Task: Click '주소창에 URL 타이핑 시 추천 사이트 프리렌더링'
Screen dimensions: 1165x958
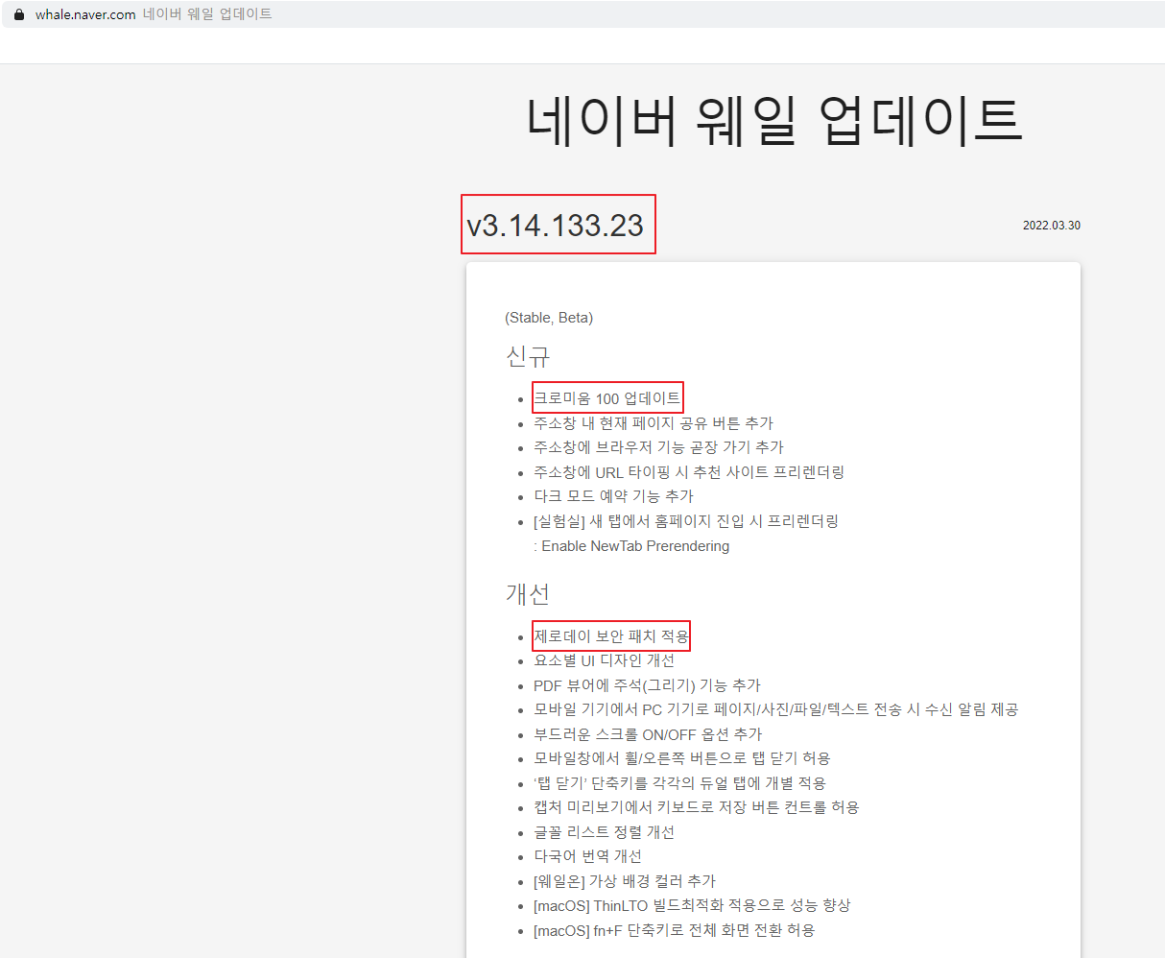Action: [x=689, y=472]
